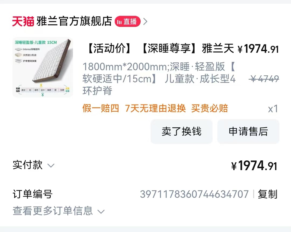Viewport: 291px width, 232px height.
Task: Click the chevron beside 查看更多订单信息
Action: [101, 212]
